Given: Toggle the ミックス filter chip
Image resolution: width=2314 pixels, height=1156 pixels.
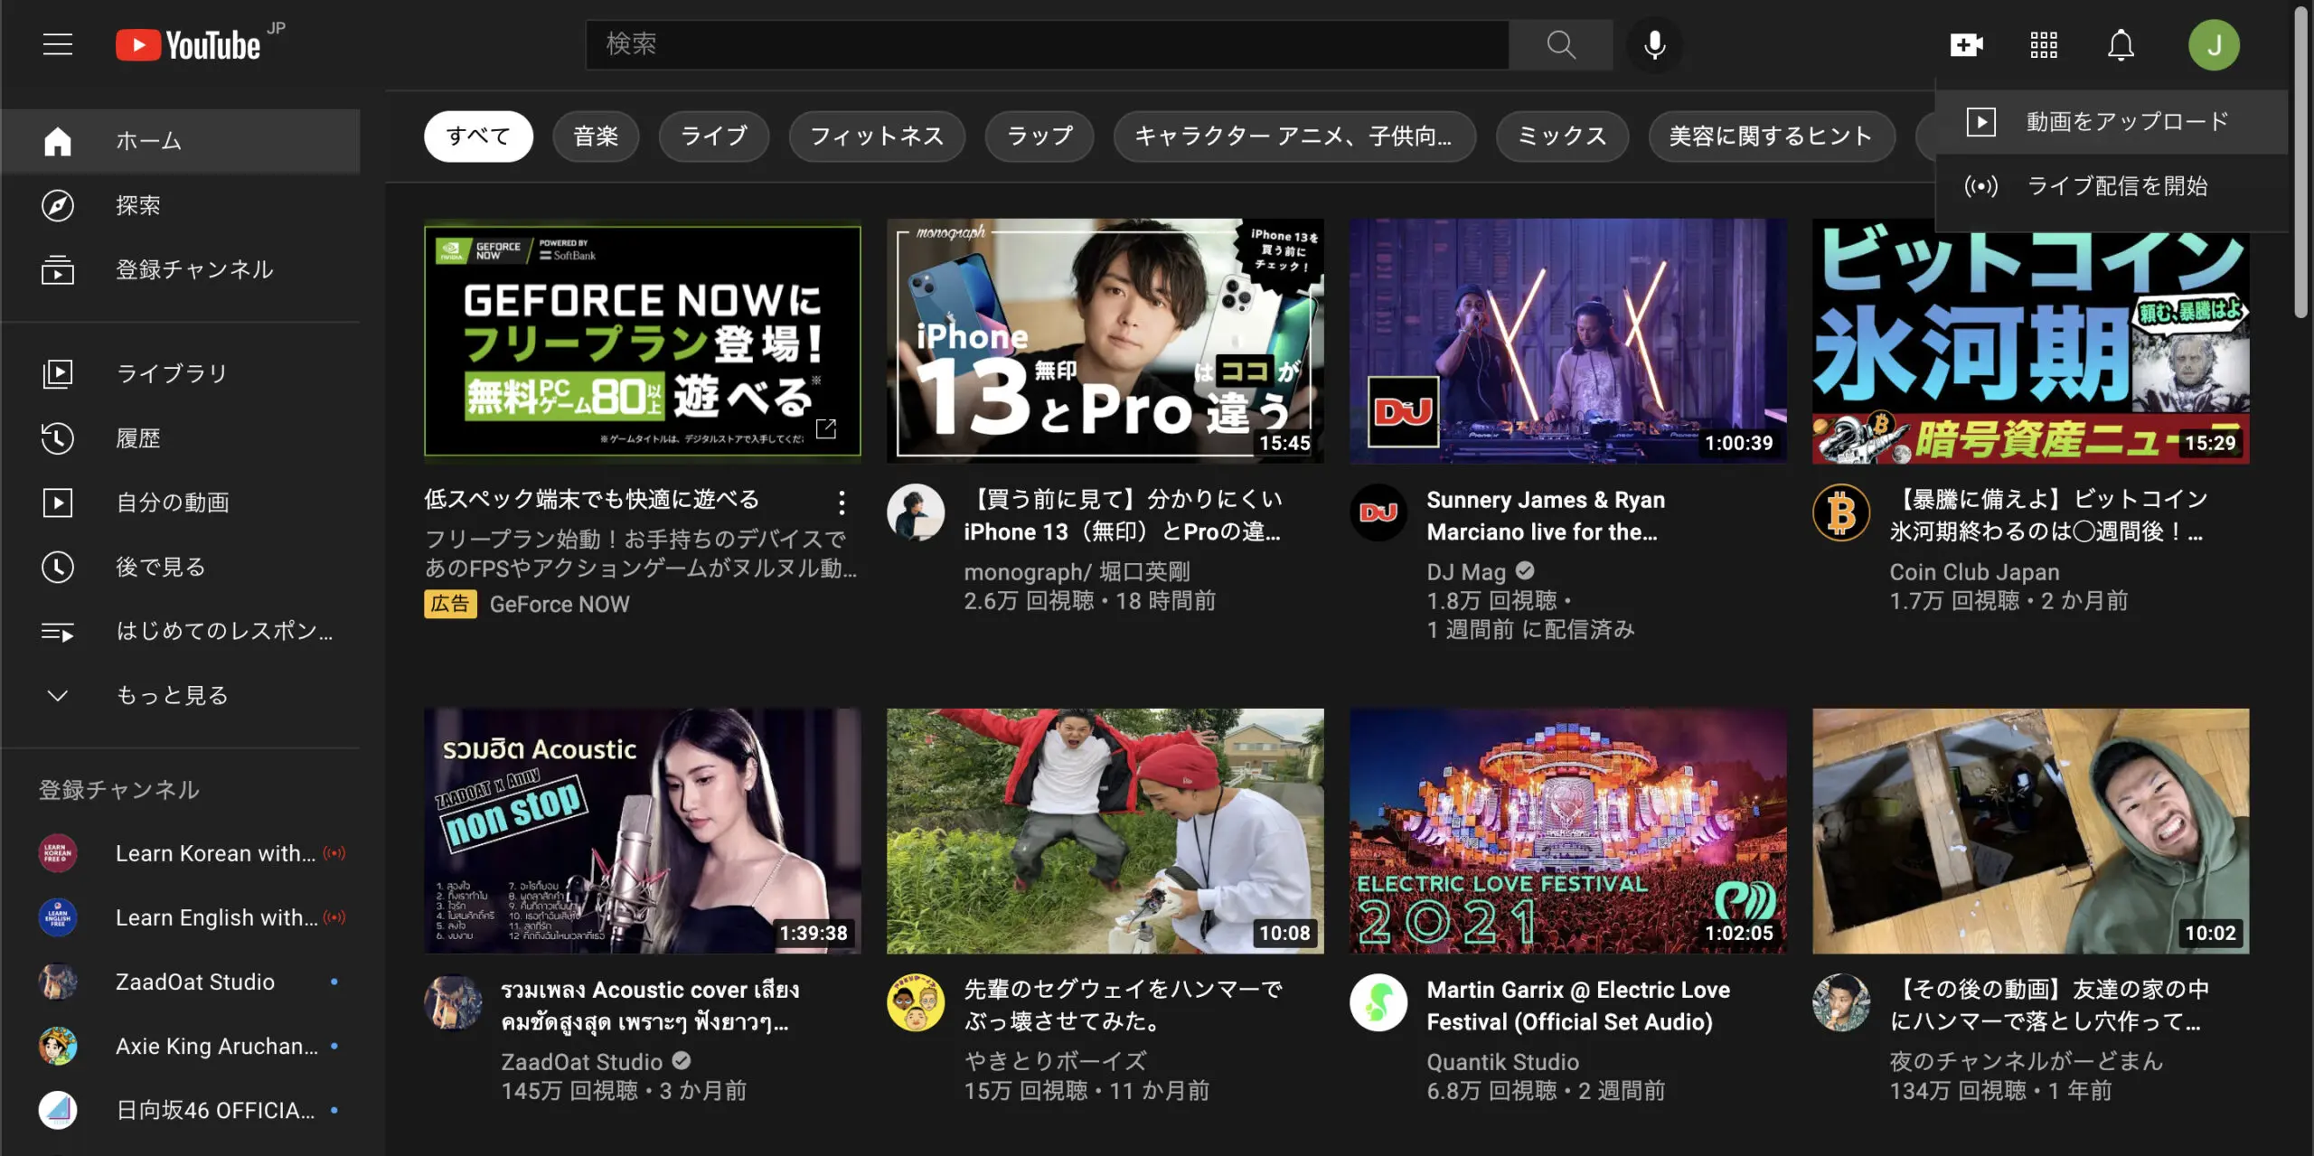Looking at the screenshot, I should pyautogui.click(x=1561, y=136).
